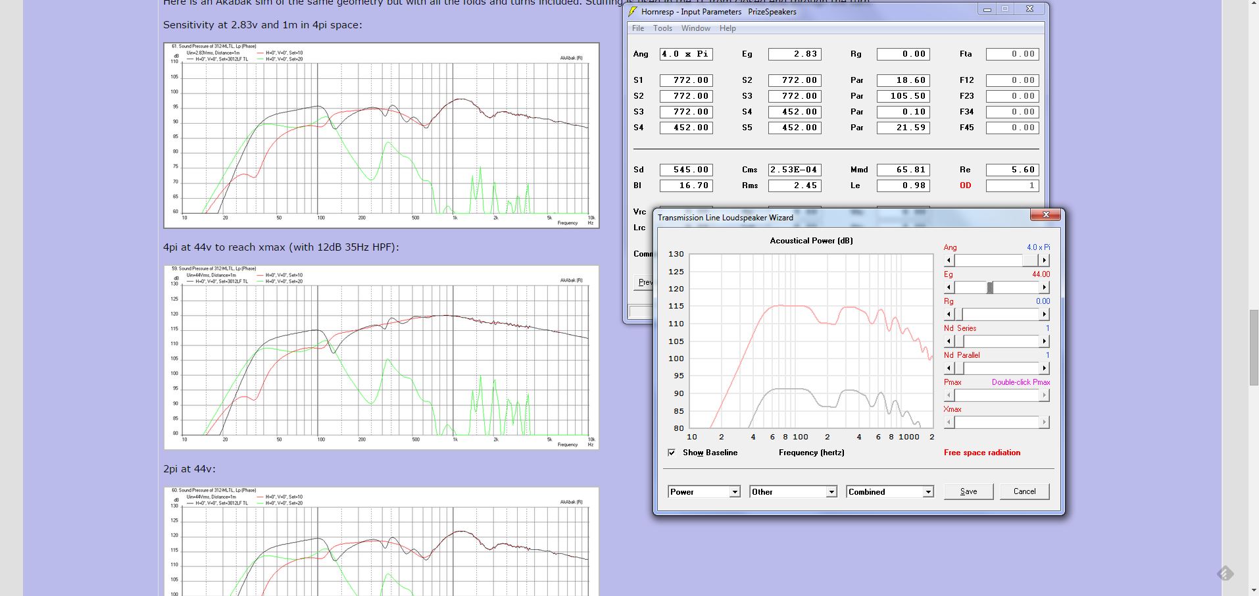1259x596 pixels.
Task: Click the left arrow of the Ang slider
Action: click(949, 261)
